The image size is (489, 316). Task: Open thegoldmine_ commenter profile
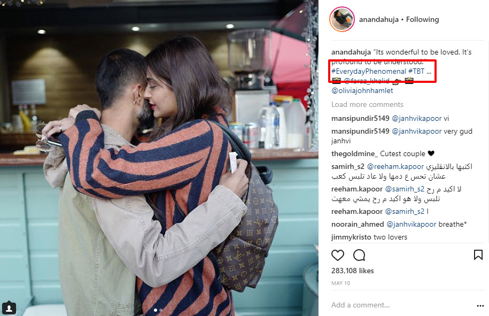point(354,154)
